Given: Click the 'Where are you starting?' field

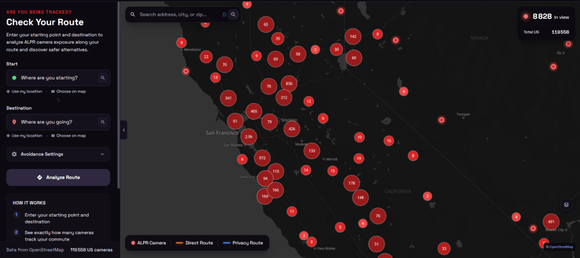Looking at the screenshot, I should click(x=58, y=78).
